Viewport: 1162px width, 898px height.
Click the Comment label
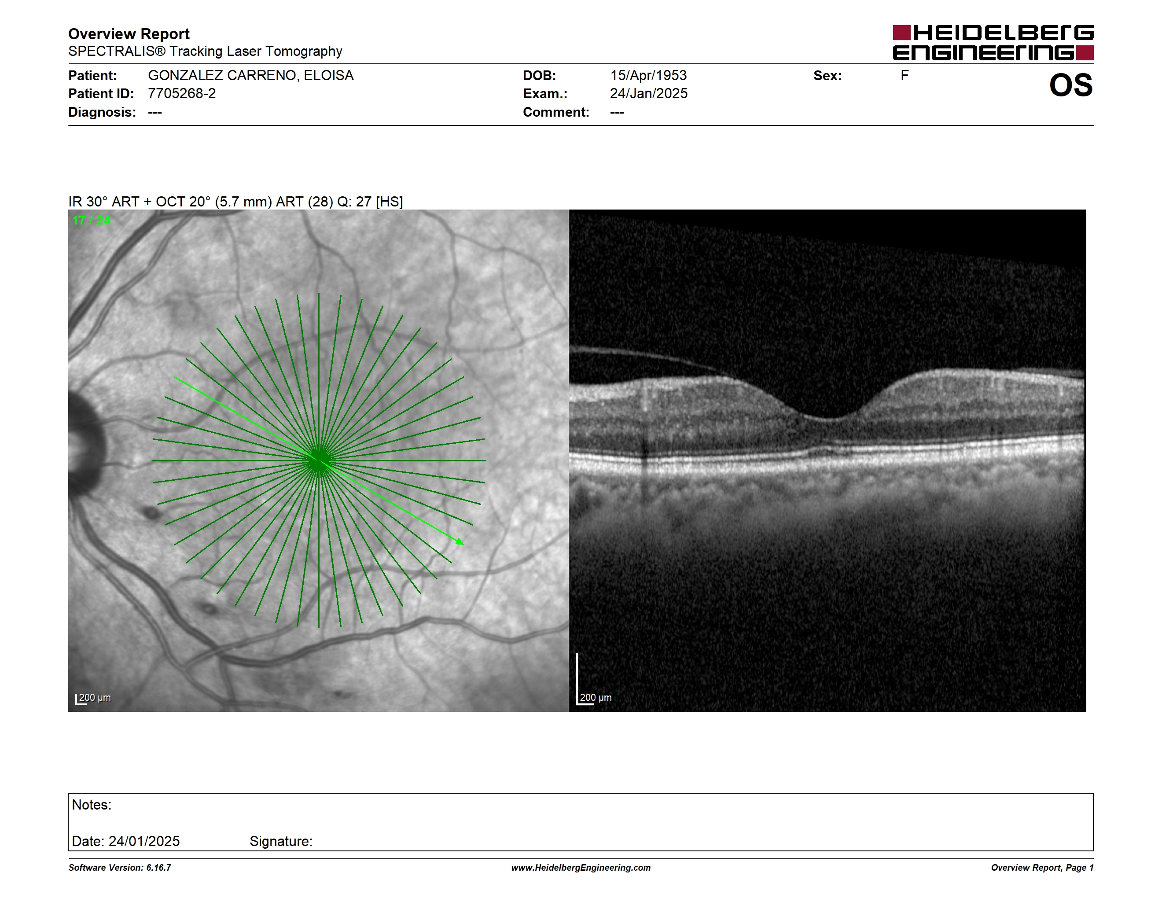coord(556,112)
